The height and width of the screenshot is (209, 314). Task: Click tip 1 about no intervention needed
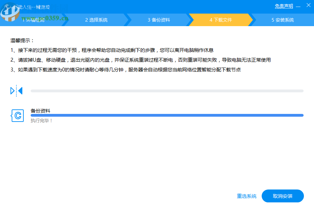112,50
